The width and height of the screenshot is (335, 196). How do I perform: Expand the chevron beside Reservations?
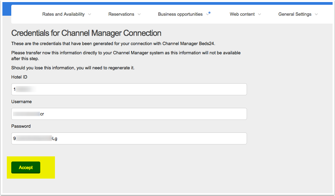coord(139,14)
